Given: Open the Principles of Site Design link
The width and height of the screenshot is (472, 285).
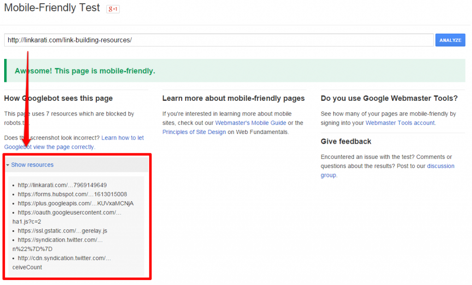Looking at the screenshot, I should [x=194, y=132].
